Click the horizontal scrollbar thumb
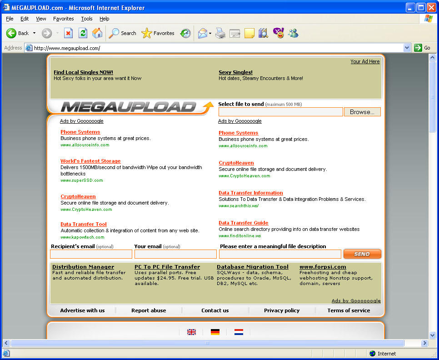Screen dimensions: 439x360 207,343
